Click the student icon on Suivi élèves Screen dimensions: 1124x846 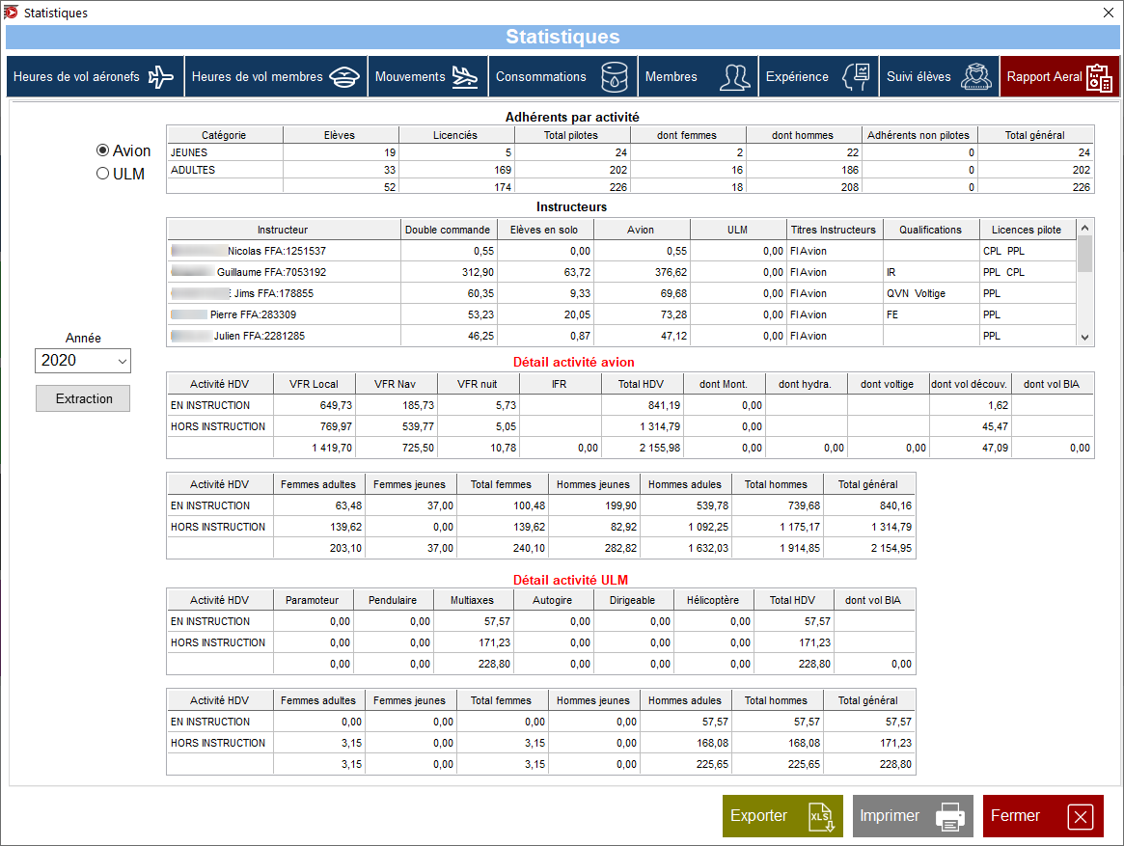[x=976, y=77]
